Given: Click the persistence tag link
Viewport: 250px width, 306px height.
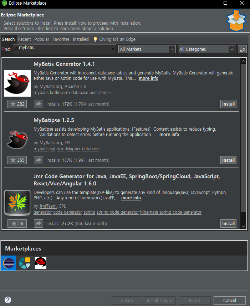Looking at the screenshot, I should click(100, 92).
